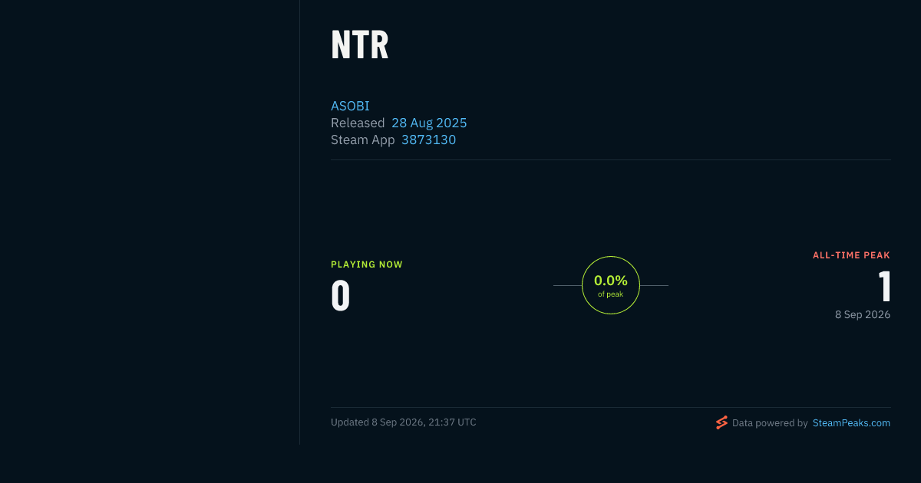The height and width of the screenshot is (483, 921).
Task: Click the SteamPeaks logo icon
Action: (x=721, y=422)
